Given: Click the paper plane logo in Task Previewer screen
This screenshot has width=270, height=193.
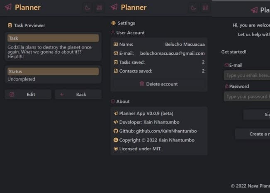Looking at the screenshot, I should click(x=8, y=7).
